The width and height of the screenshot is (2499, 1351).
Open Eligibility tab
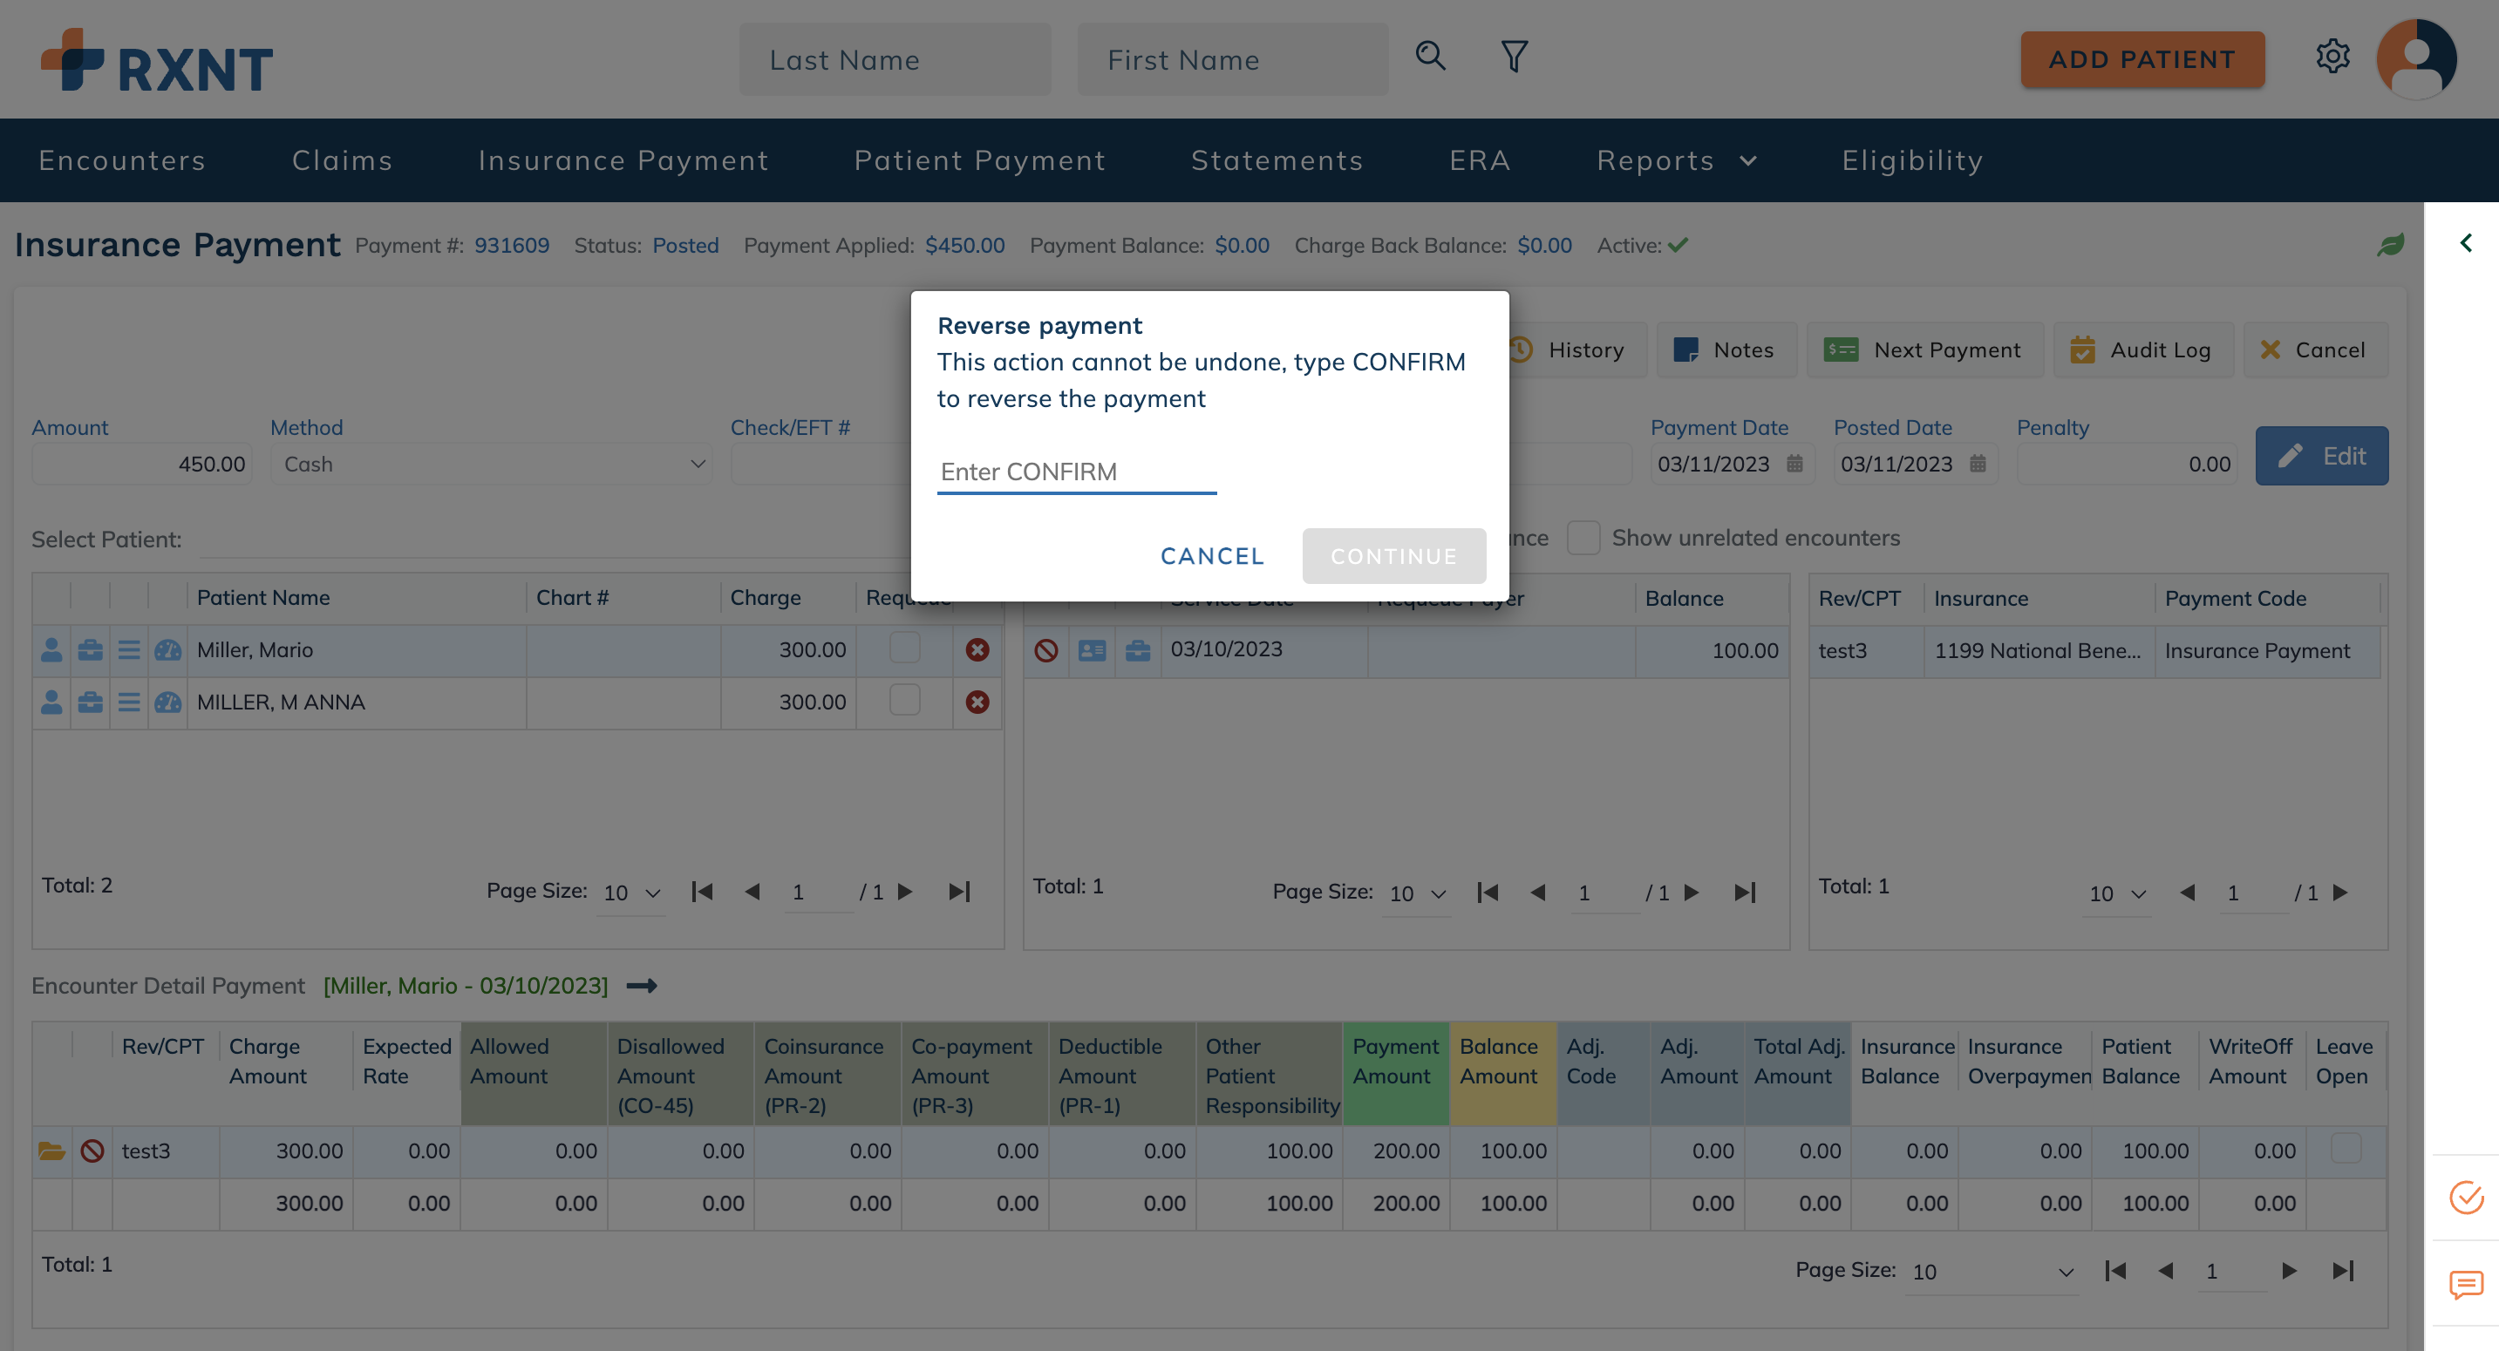point(1912,160)
